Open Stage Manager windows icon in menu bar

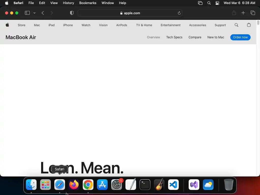click(x=200, y=3)
